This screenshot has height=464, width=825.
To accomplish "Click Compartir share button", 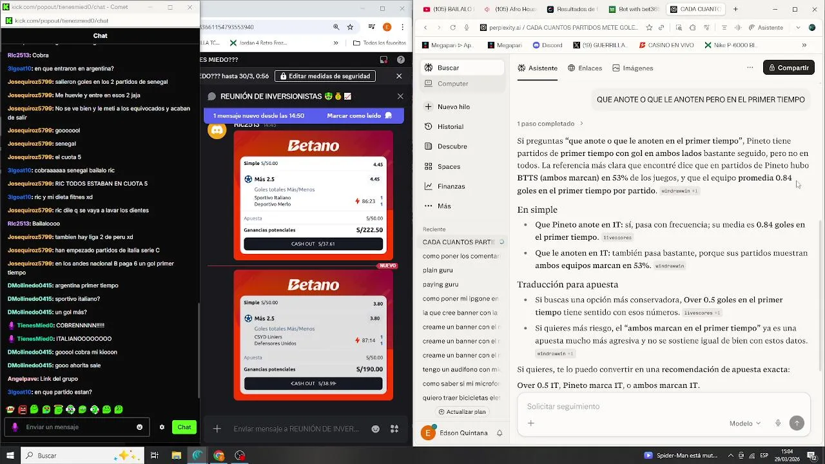I will pyautogui.click(x=788, y=68).
